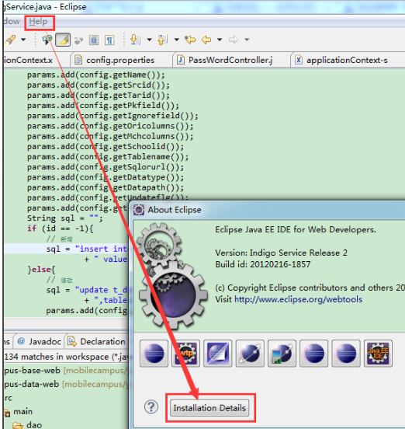The image size is (405, 429).
Task: Switch to the applicationContext-s editor tab
Action: tap(347, 60)
